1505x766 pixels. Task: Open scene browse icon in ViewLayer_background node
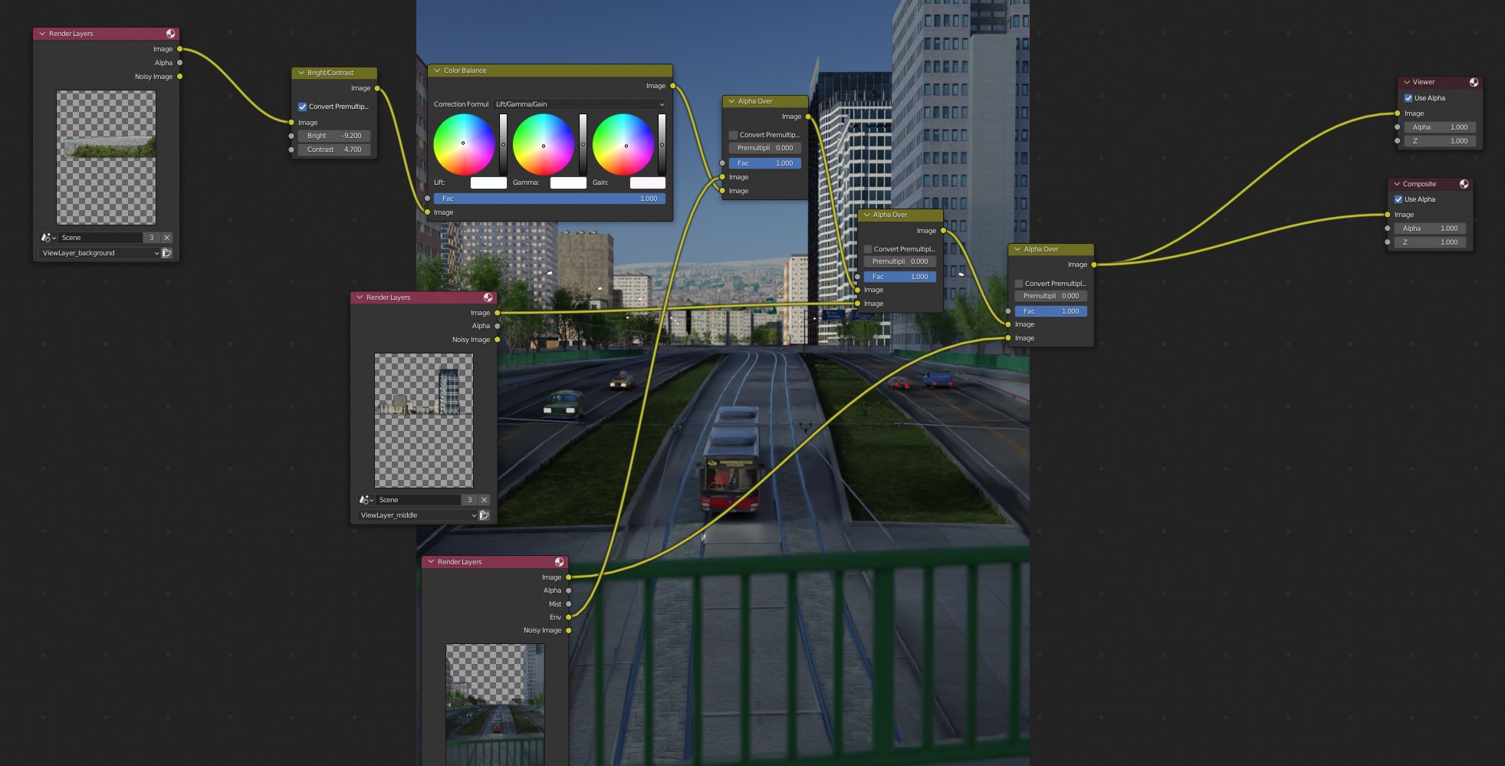[x=48, y=238]
